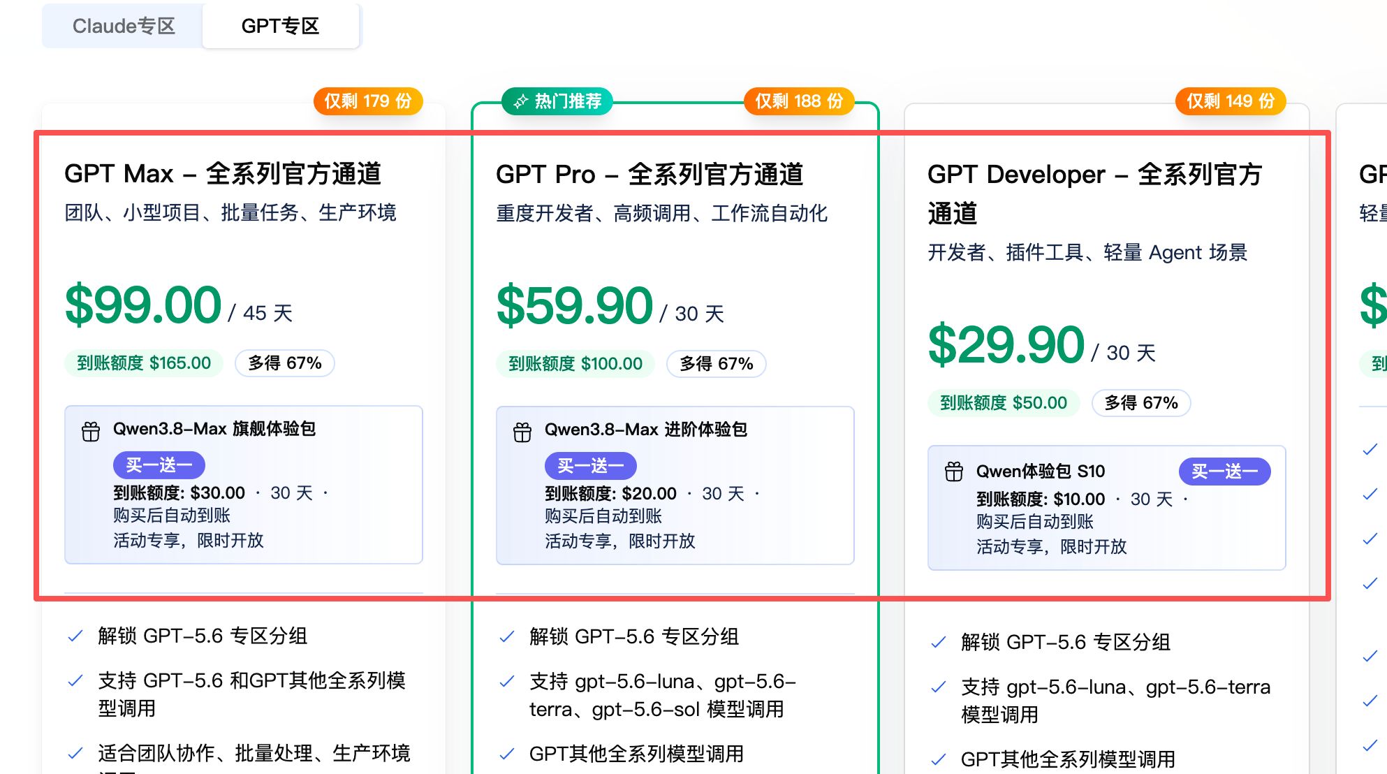
Task: Click 买一送一 badge in Qwen3.8-Max 进阶体验包
Action: (591, 466)
